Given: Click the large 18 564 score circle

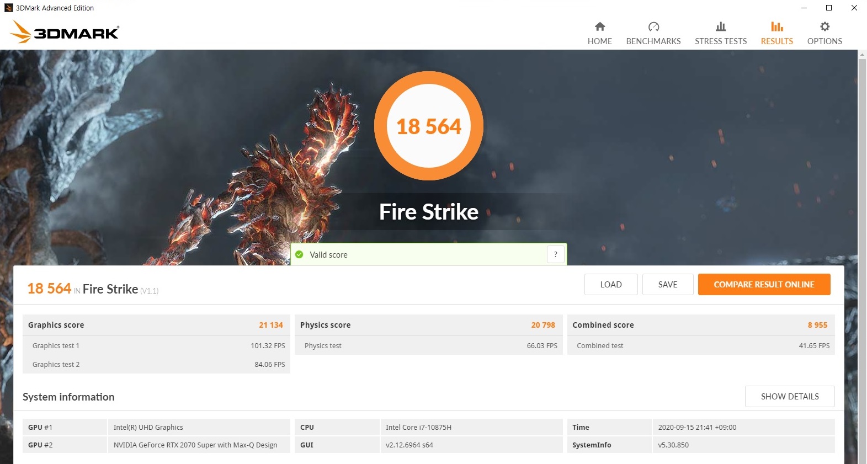Looking at the screenshot, I should coord(429,126).
